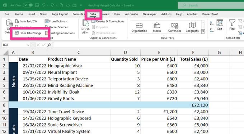Image resolution: width=244 pixels, height=134 pixels.
Task: Open the Automate tab
Action: click(131, 14)
